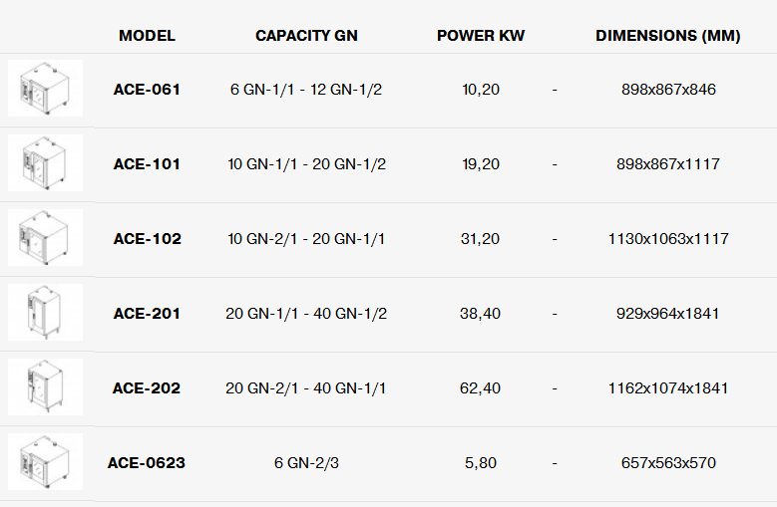The width and height of the screenshot is (777, 507).
Task: Click the 898x867x846 dimensions cell
Action: (668, 90)
